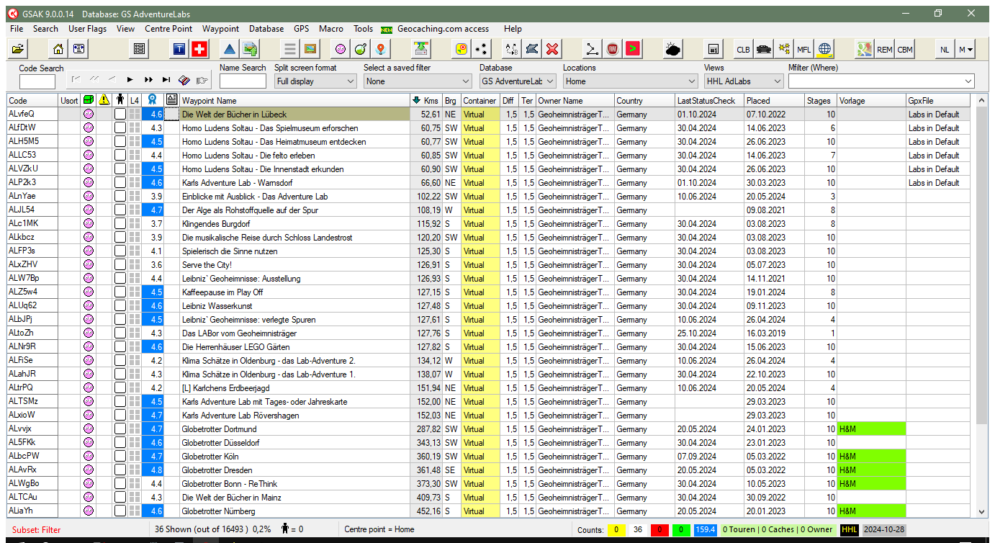Image resolution: width=995 pixels, height=543 pixels.
Task: Click the NL toolbar button
Action: tap(945, 49)
